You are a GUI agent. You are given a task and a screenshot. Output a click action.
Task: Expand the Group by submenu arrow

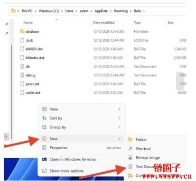tap(120, 127)
